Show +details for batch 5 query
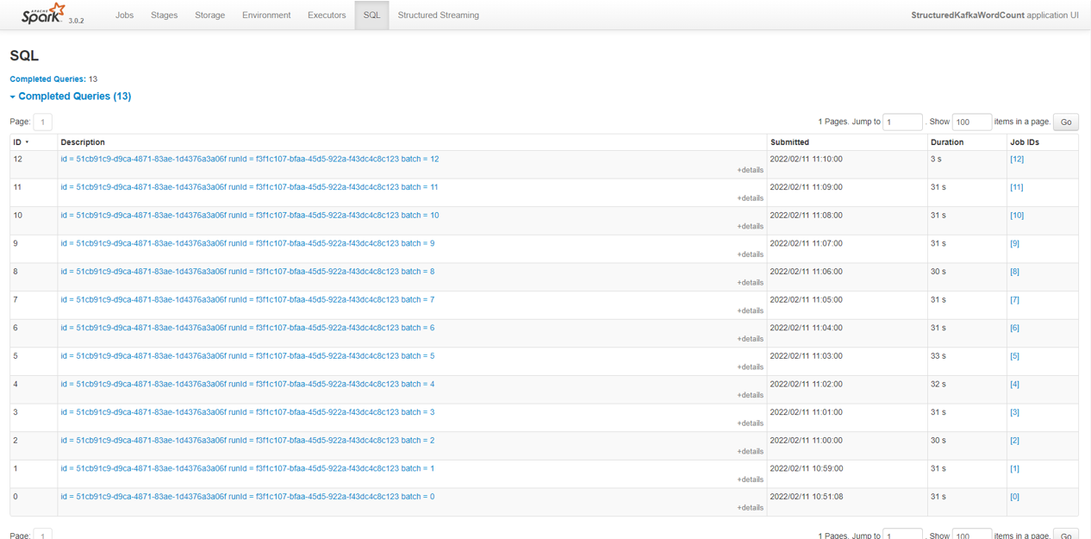This screenshot has height=539, width=1091. point(750,367)
